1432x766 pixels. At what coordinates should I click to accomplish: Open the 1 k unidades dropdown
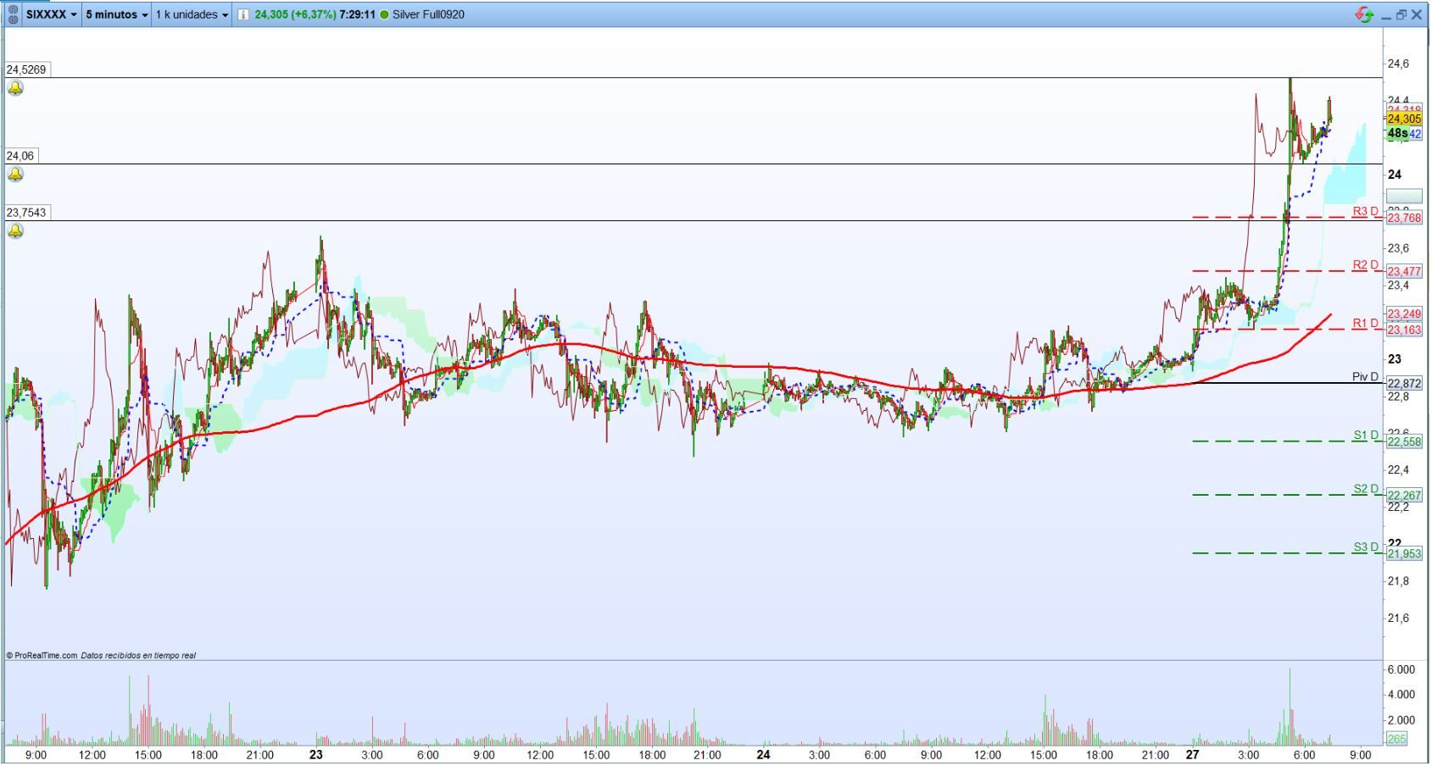[x=192, y=14]
